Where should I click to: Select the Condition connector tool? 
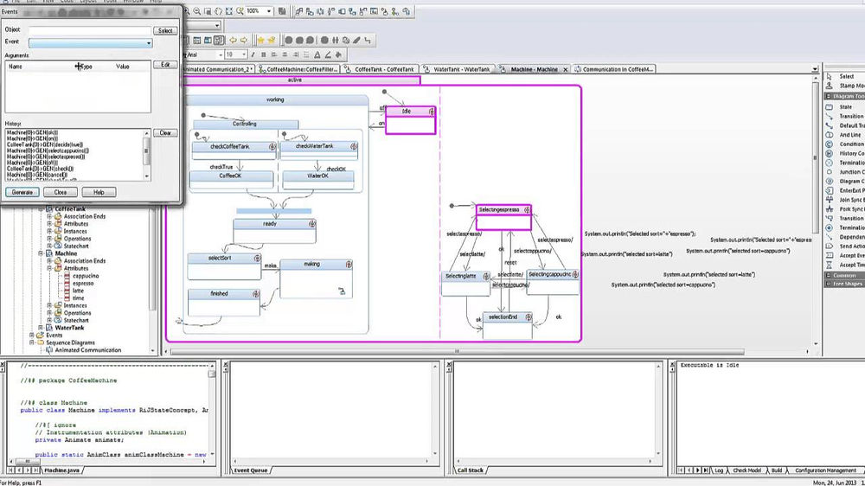click(844, 144)
